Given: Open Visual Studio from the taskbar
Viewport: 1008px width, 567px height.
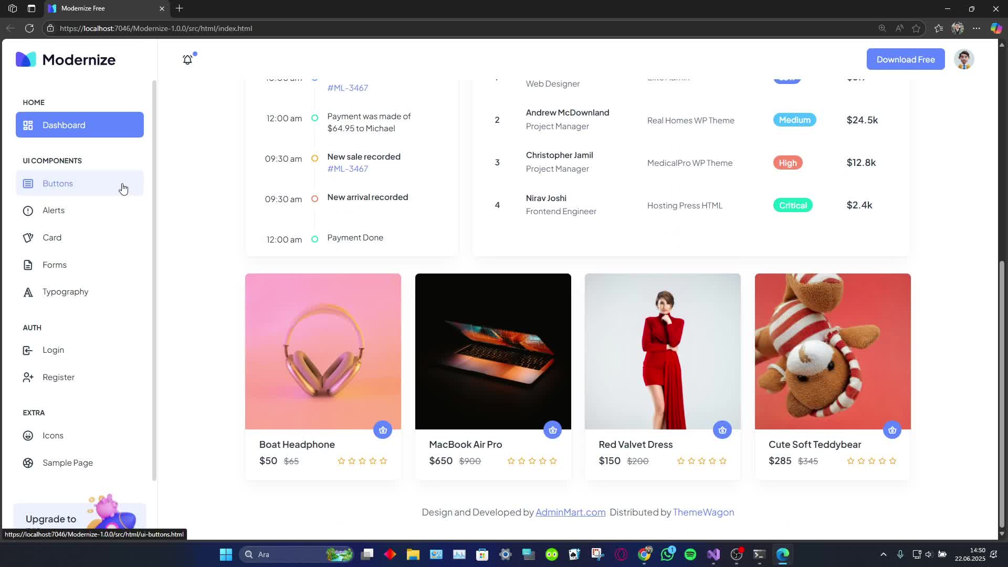Looking at the screenshot, I should 713,554.
